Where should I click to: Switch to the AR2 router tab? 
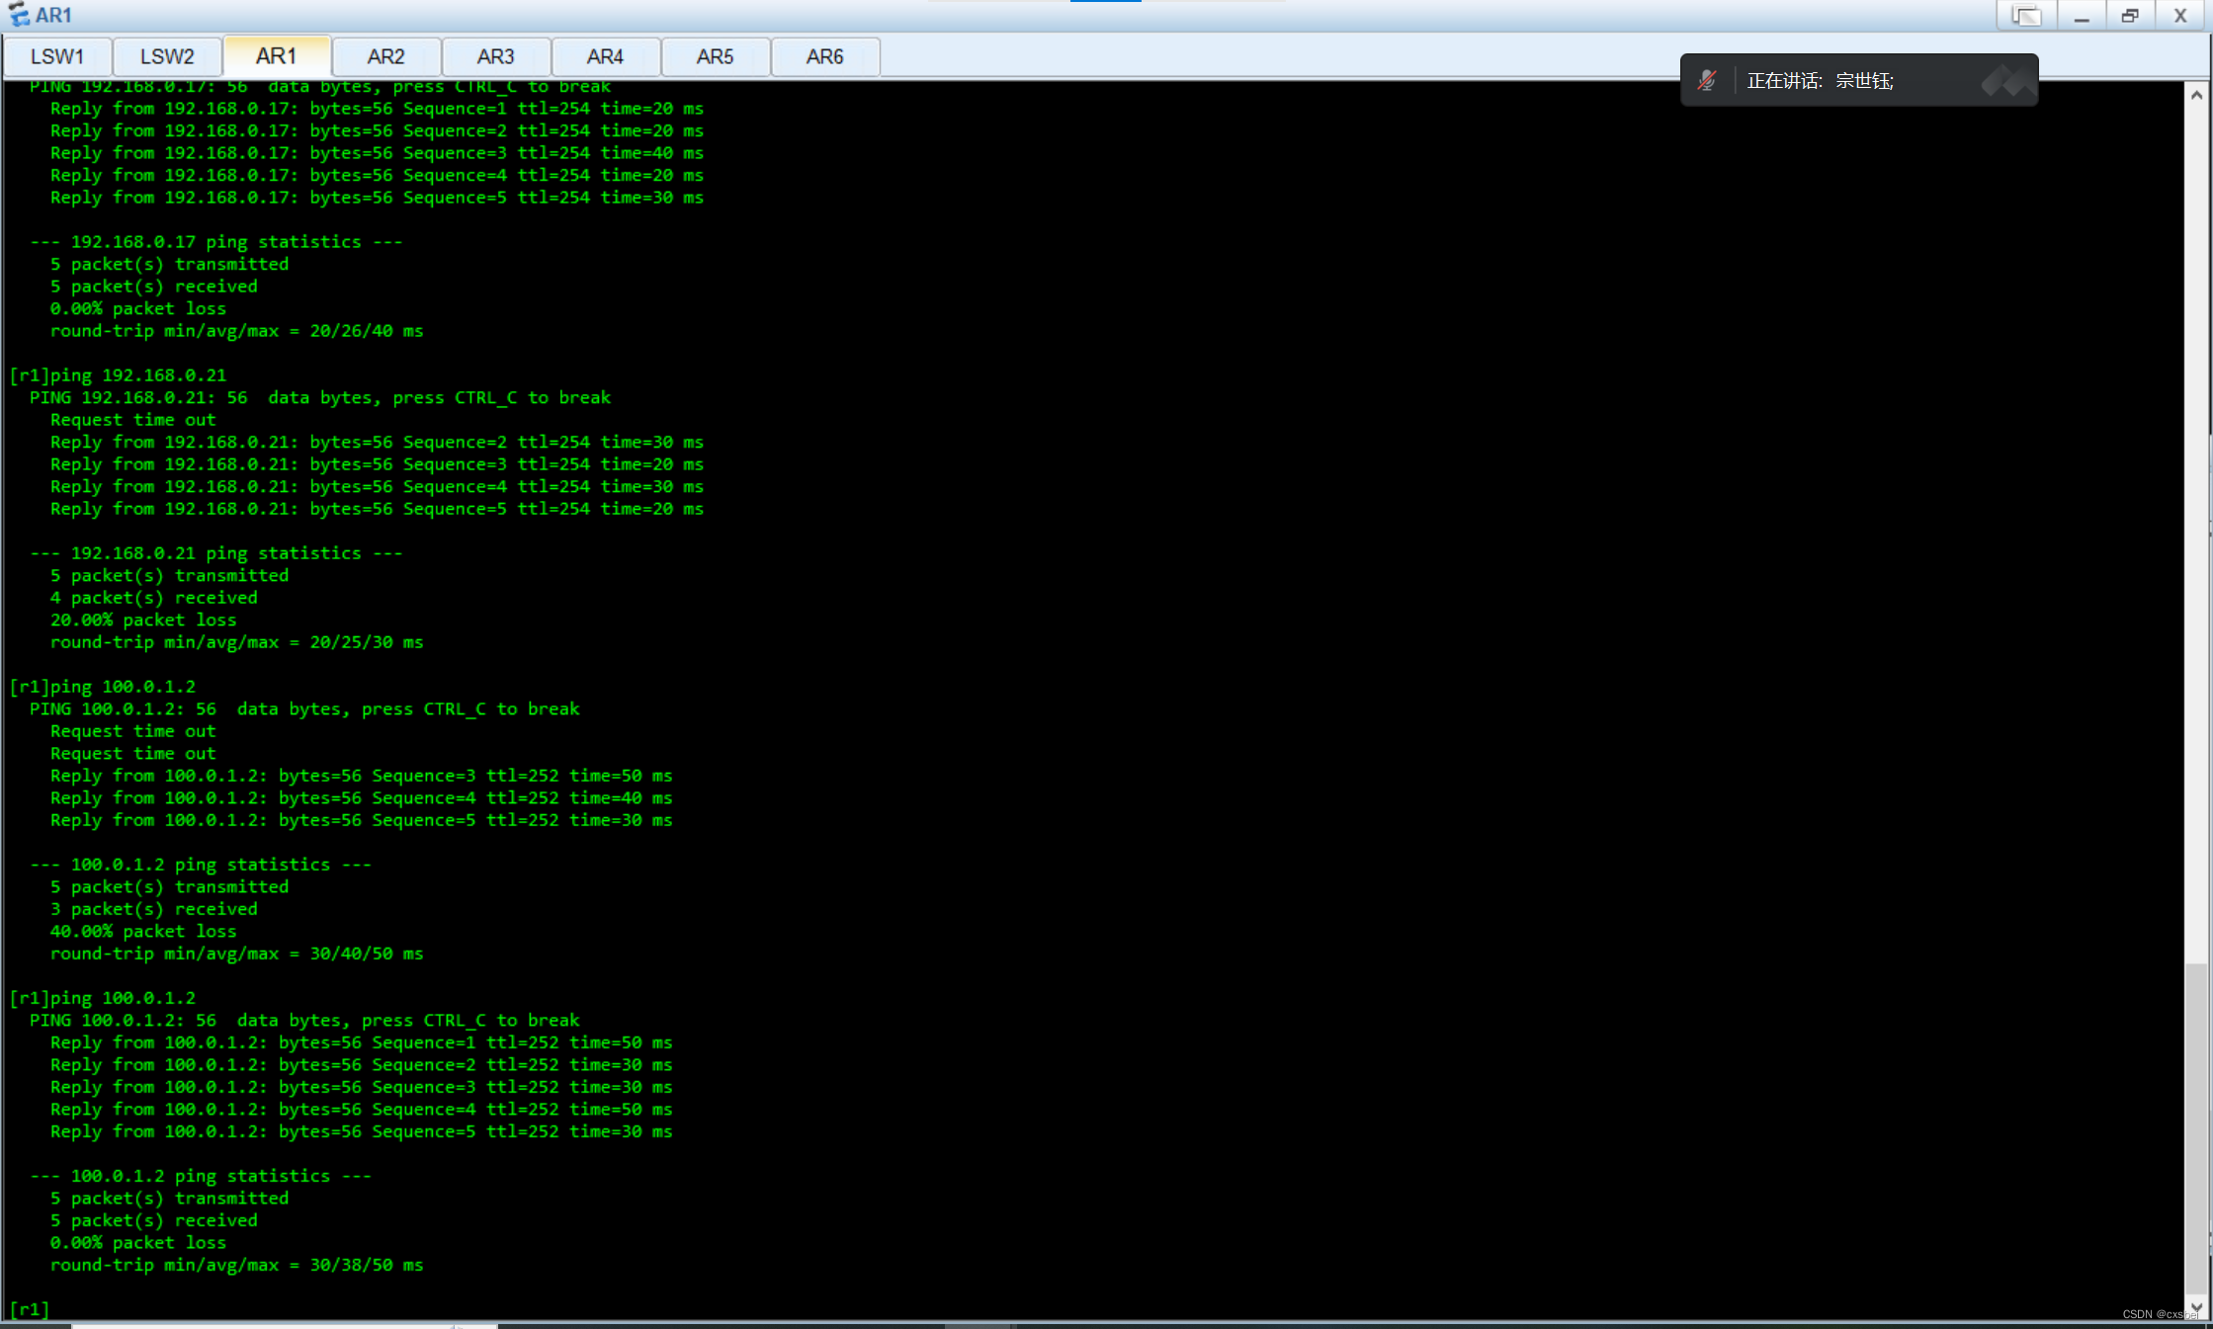tap(385, 56)
